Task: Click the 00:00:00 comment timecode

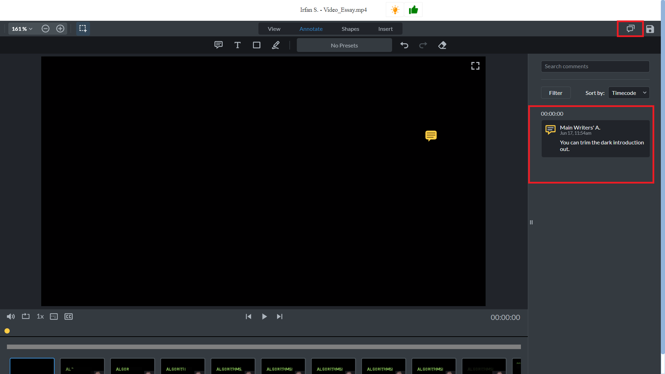Action: 552,114
